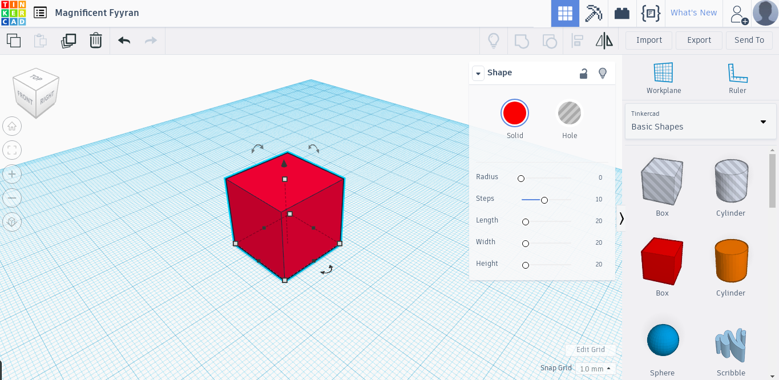Open the Blocks pickaxe mode
This screenshot has width=779, height=380.
click(594, 13)
